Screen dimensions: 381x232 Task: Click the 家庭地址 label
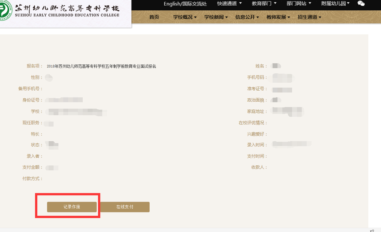257,112
